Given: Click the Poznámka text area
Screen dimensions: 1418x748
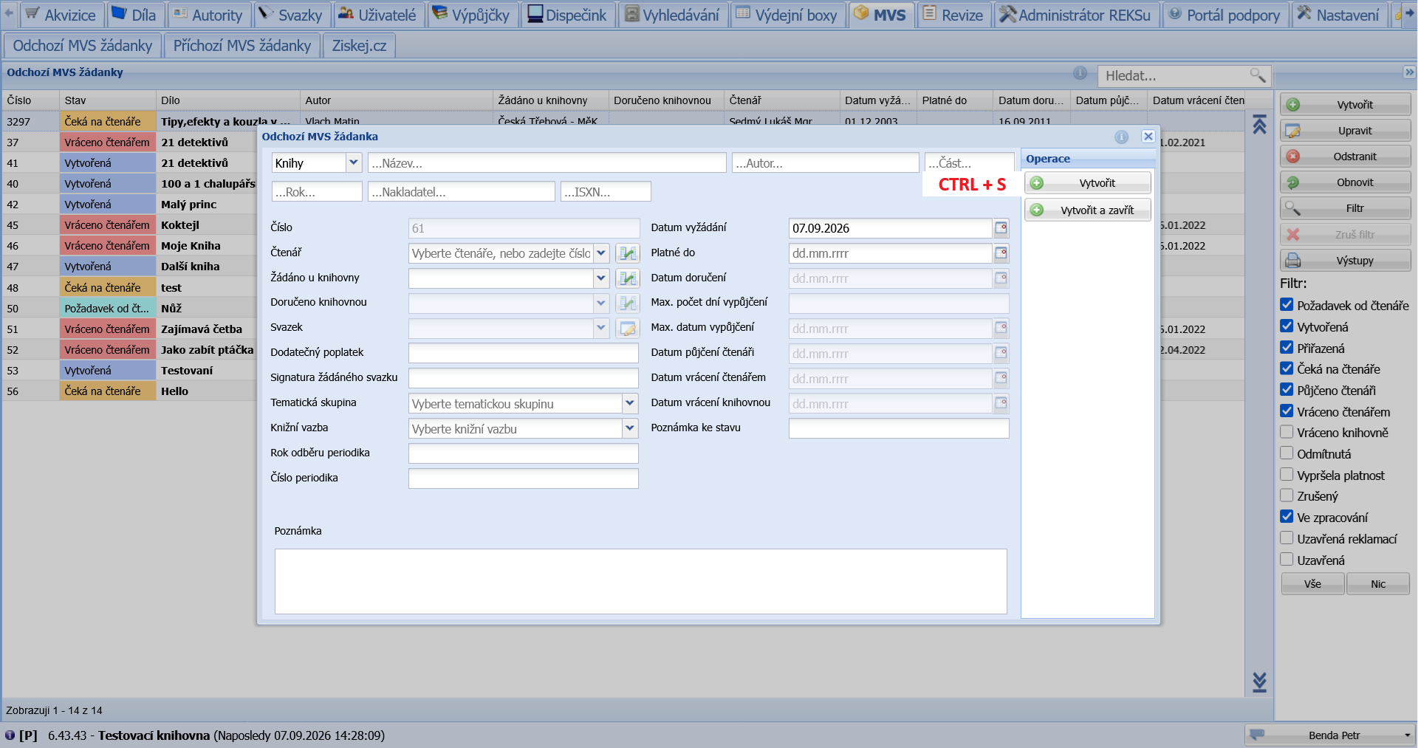Looking at the screenshot, I should (x=640, y=581).
